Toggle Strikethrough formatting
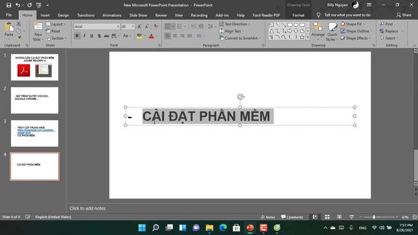The height and width of the screenshot is (235, 418). tap(106, 36)
